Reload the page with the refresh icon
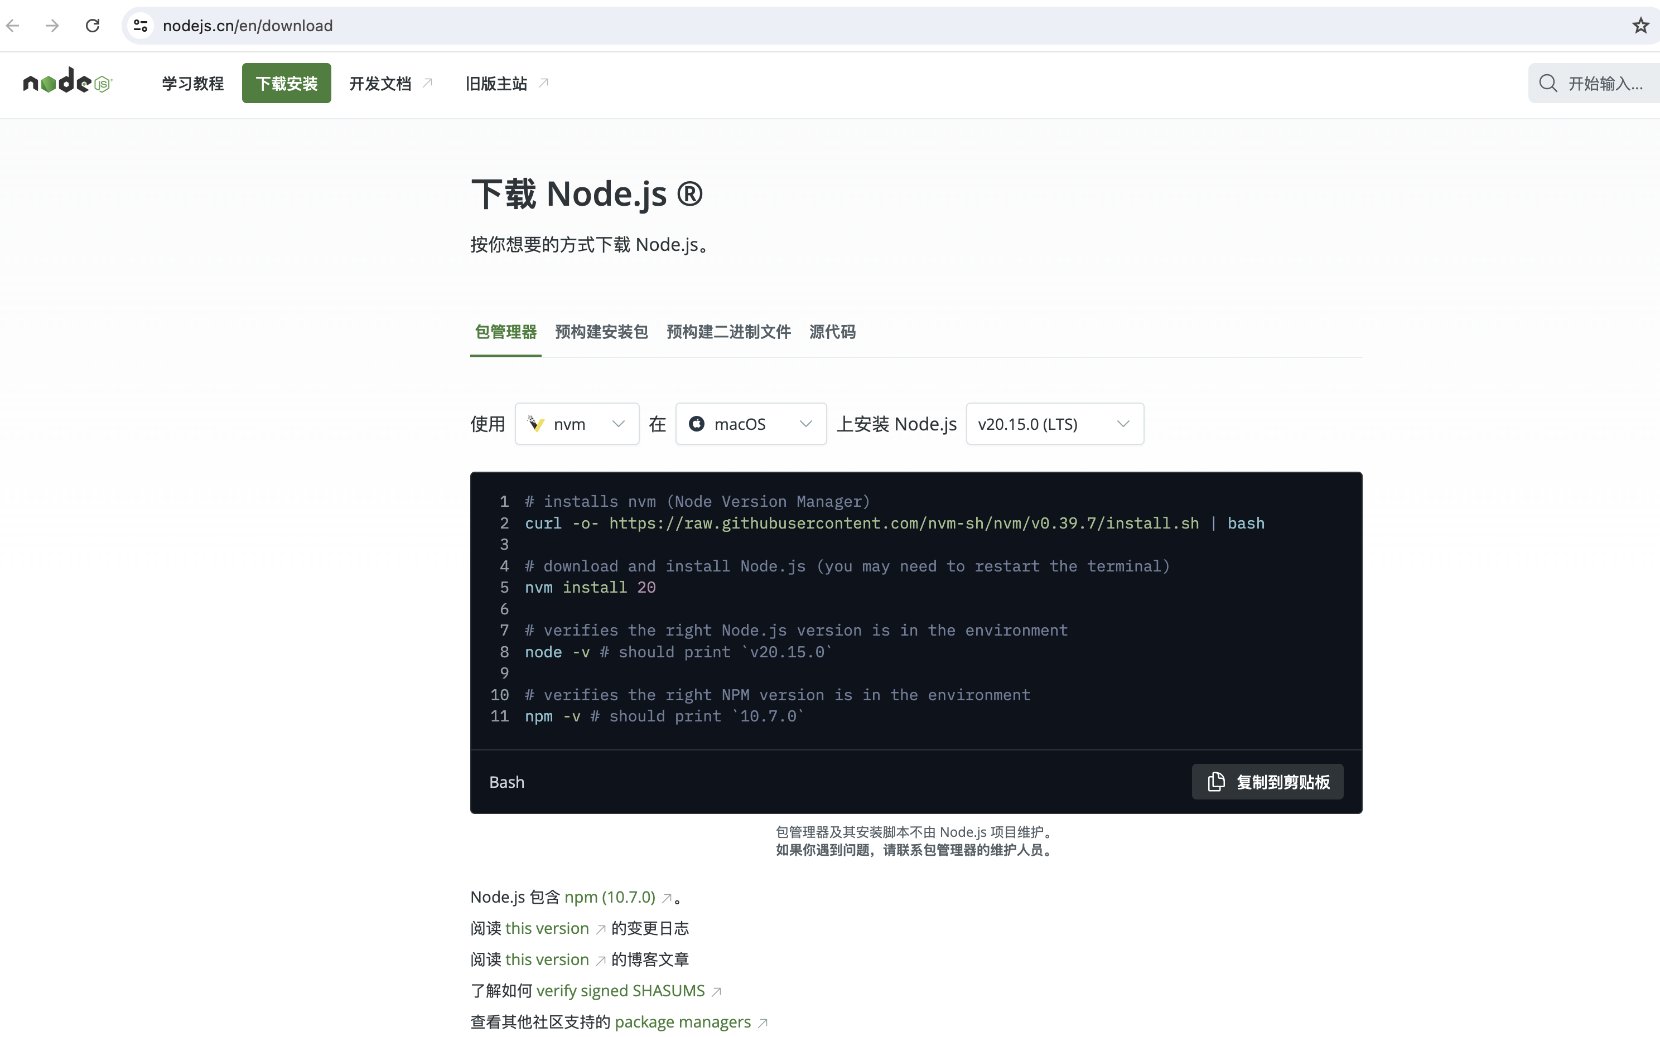This screenshot has width=1660, height=1037. [93, 26]
